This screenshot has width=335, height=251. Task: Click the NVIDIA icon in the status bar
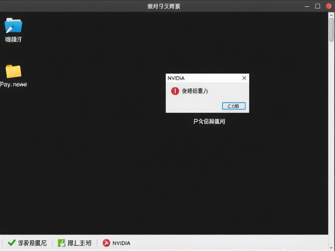[x=107, y=243]
